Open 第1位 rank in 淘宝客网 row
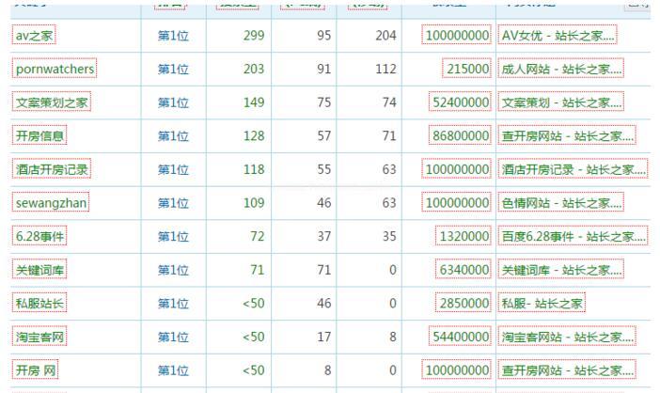Viewport: 660px width, 393px height. point(173,337)
